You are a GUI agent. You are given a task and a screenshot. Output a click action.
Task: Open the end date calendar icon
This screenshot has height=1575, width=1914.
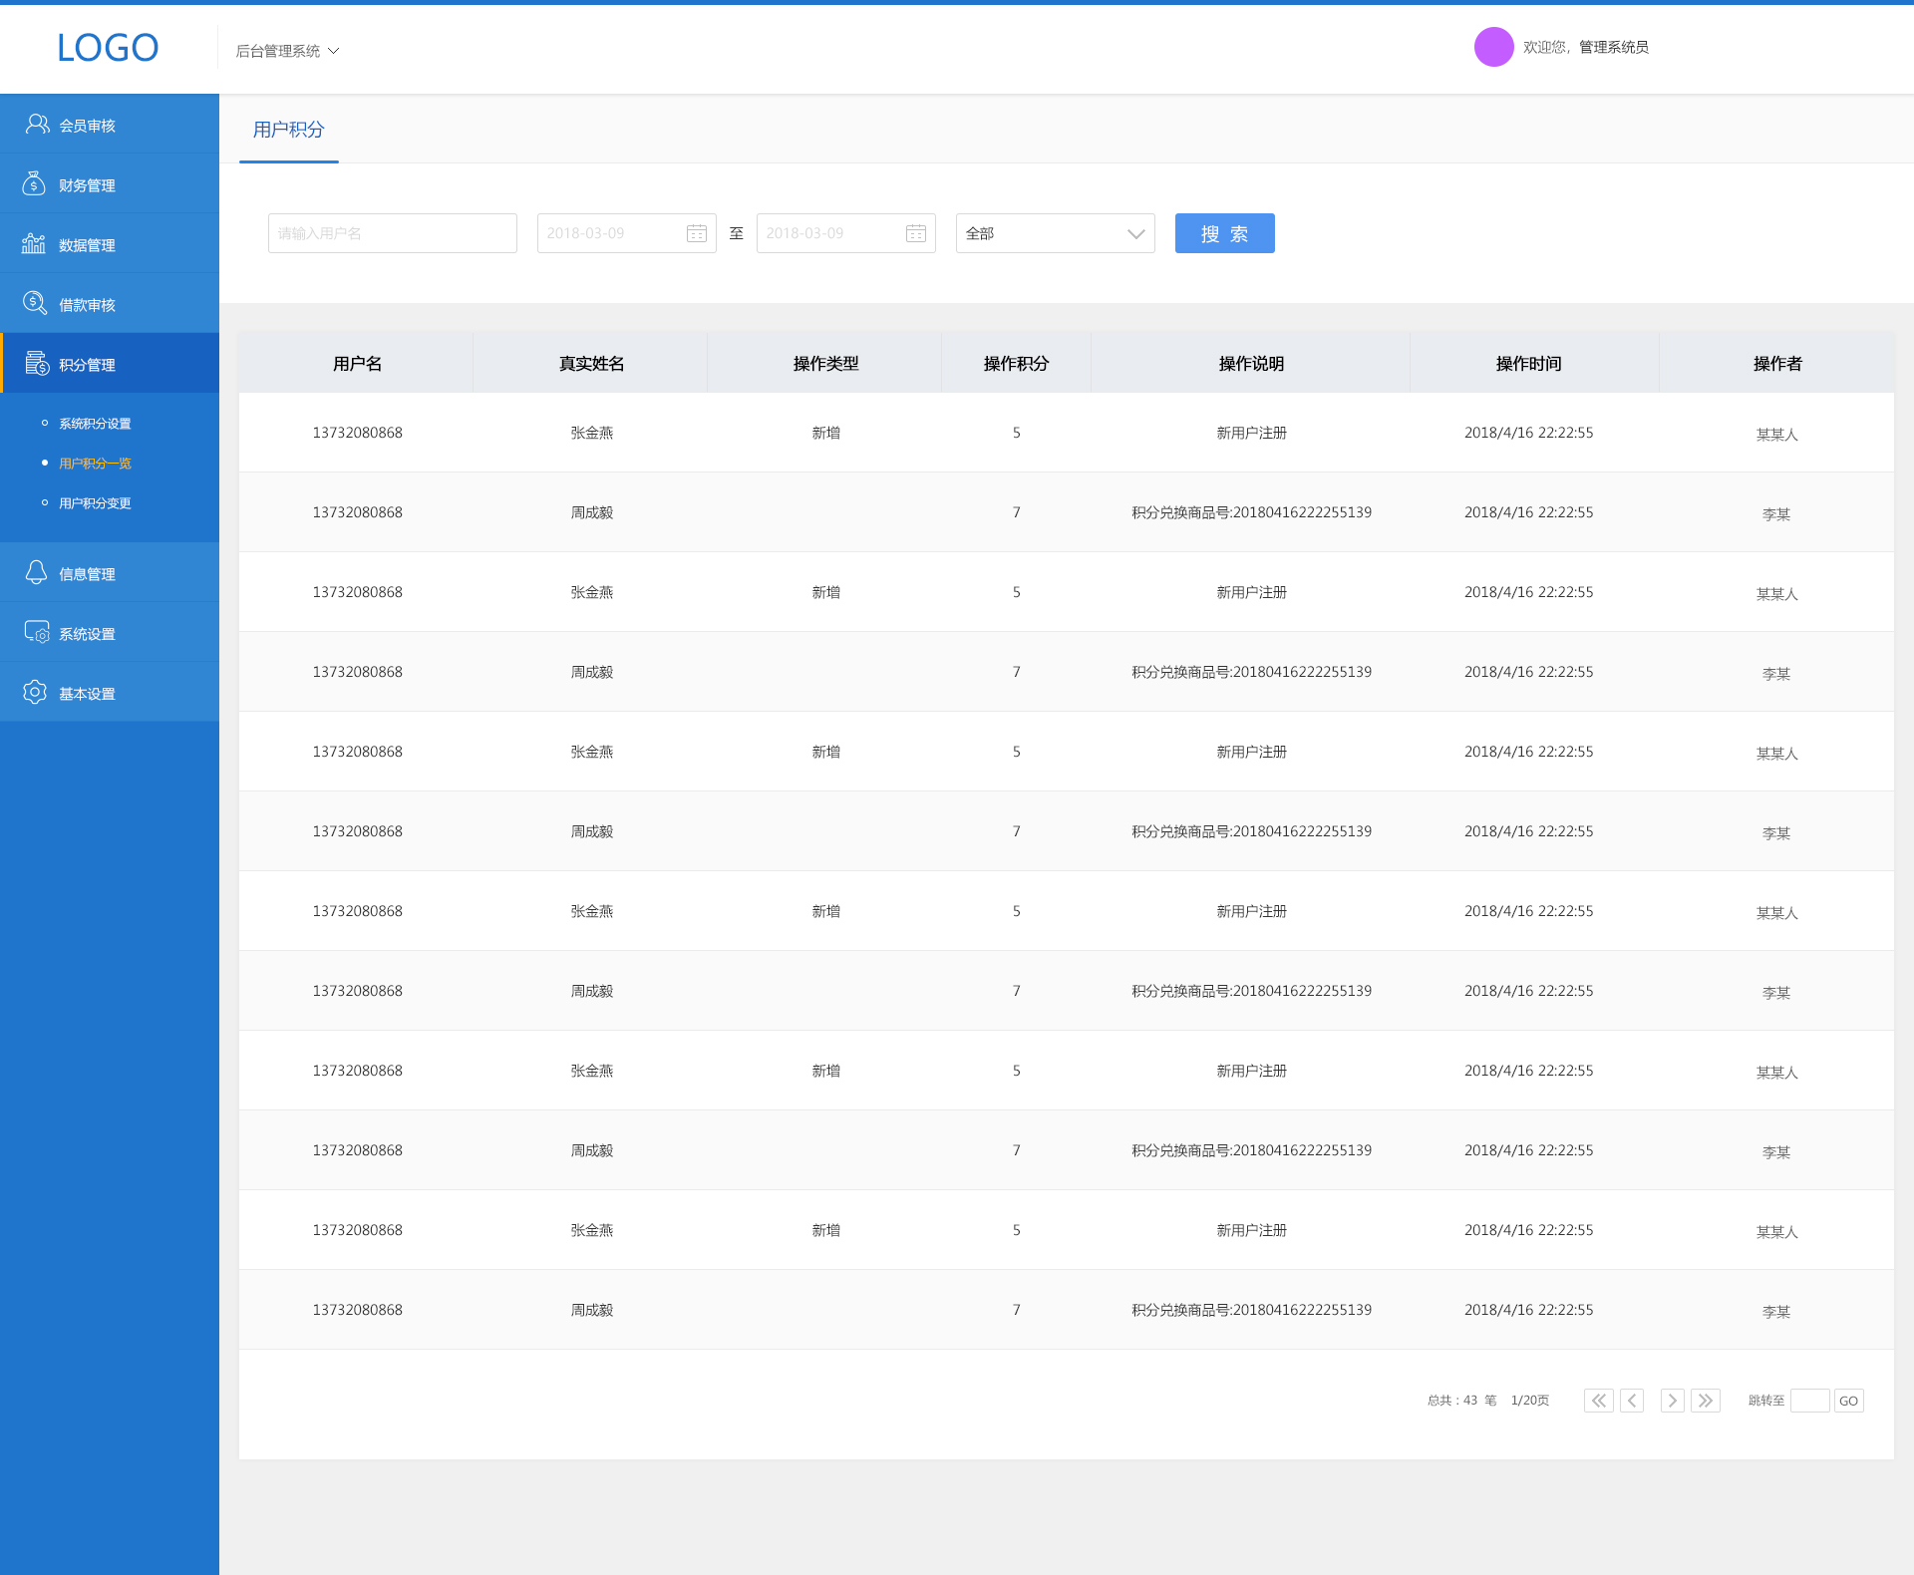[916, 233]
